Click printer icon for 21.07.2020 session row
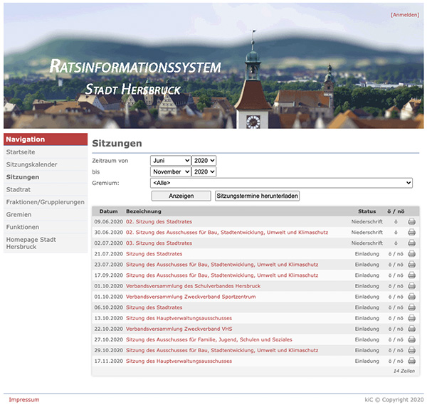This screenshot has height=407, width=427. 411,254
